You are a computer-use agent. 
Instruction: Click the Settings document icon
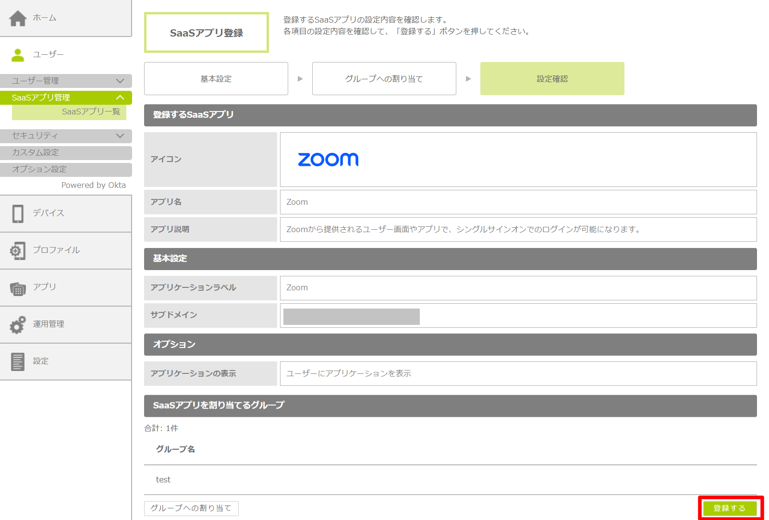click(x=18, y=362)
